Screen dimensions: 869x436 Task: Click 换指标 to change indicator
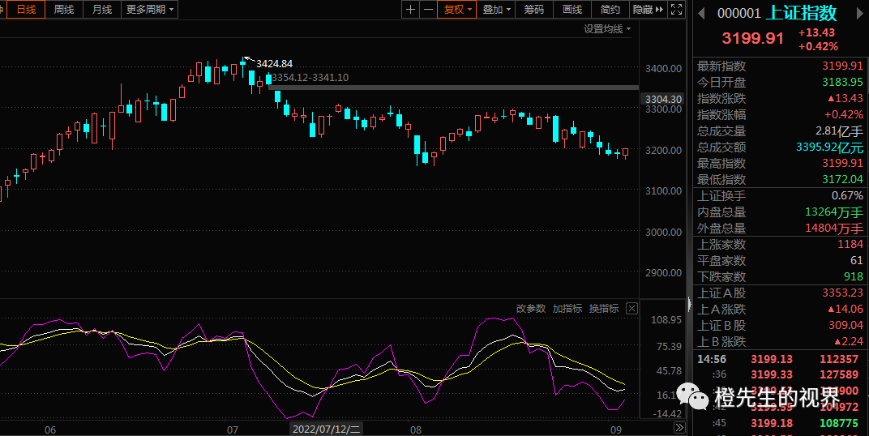(x=604, y=309)
